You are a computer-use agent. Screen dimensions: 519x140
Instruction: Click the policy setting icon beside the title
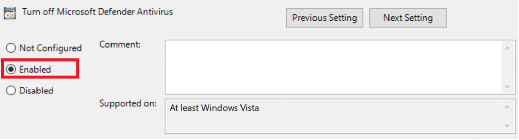tap(10, 13)
